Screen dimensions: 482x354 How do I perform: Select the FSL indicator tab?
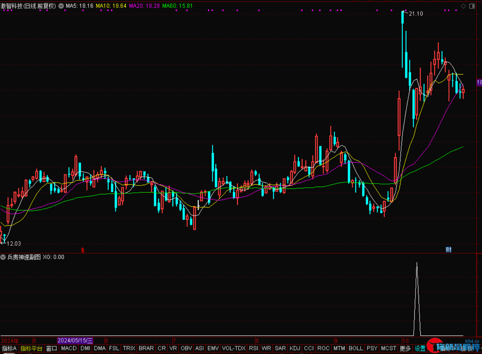pyautogui.click(x=114, y=348)
